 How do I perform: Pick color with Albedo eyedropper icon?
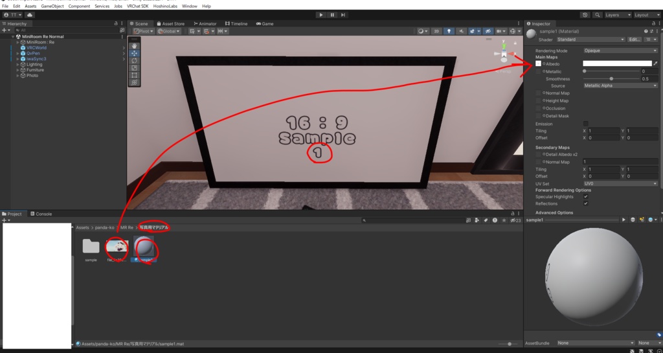pyautogui.click(x=655, y=63)
